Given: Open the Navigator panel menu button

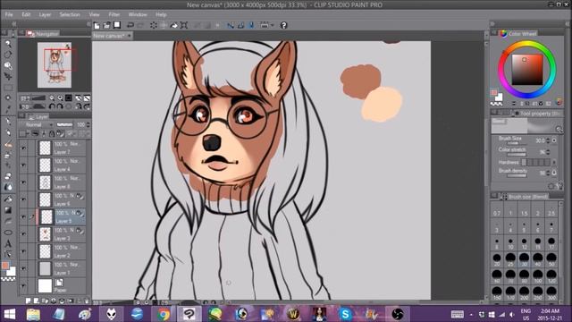Looking at the screenshot, I should [21, 33].
